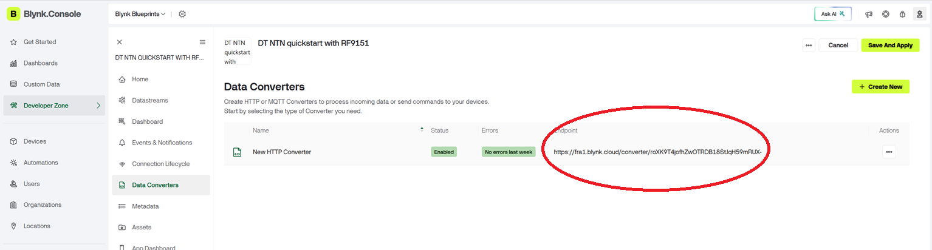Click the Errors column header
932x250 pixels.
490,130
